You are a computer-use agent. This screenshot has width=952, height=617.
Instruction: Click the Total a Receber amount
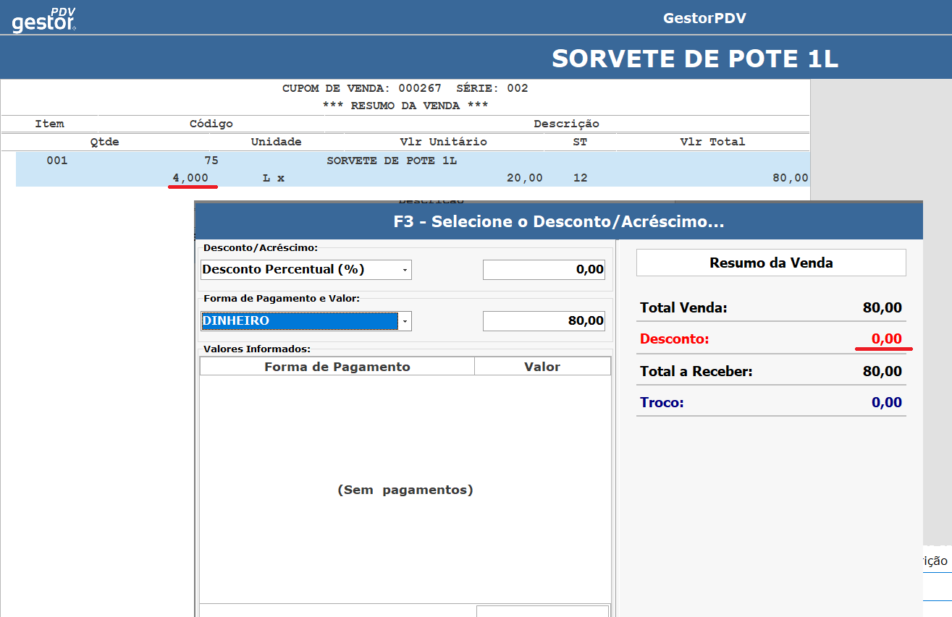(882, 372)
